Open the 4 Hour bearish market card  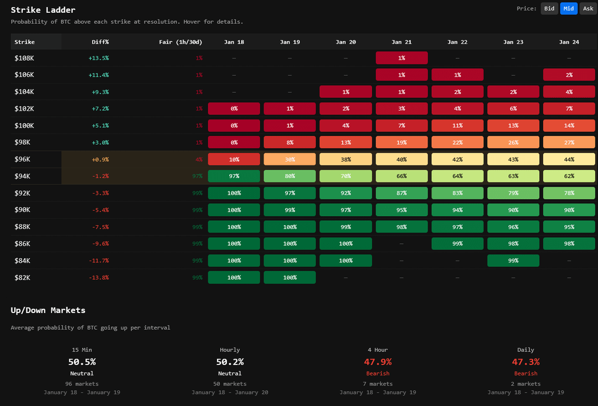[378, 371]
